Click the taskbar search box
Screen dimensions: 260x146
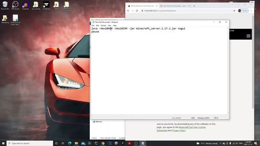30,143
